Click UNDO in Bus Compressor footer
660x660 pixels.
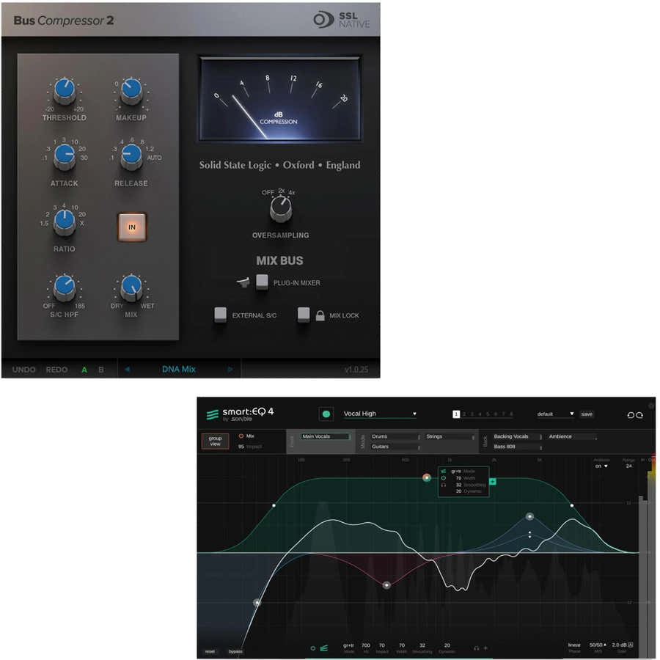coord(24,370)
